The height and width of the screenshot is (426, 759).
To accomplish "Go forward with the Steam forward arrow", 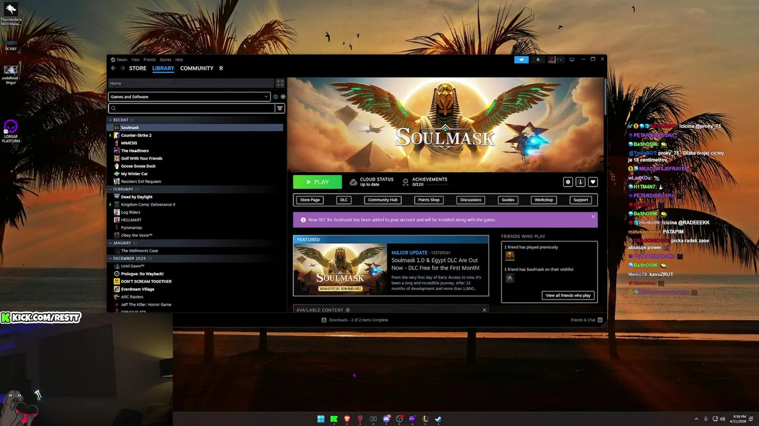I will tap(122, 68).
